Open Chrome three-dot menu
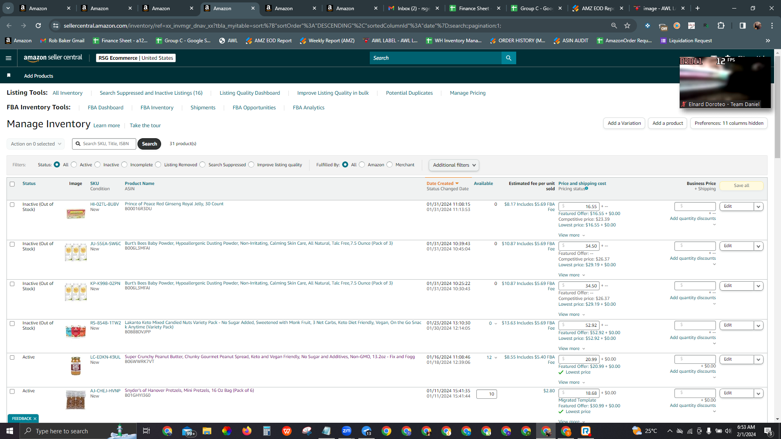Viewport: 781px width, 439px height. pos(772,26)
